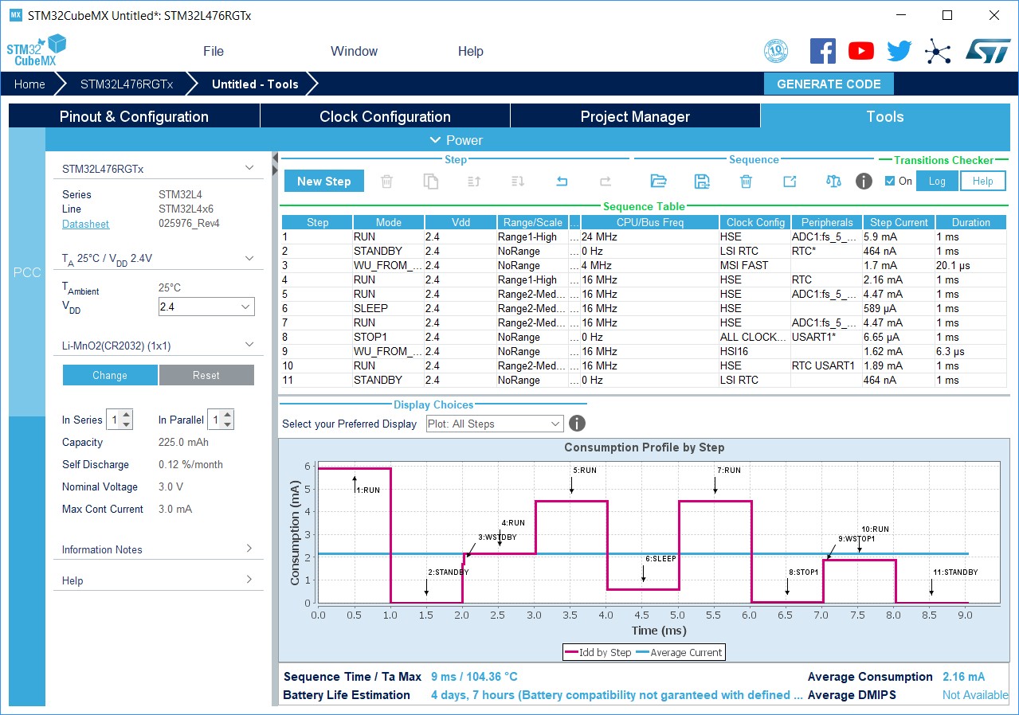Viewport: 1019px width, 715px height.
Task: Click the undo arrow icon
Action: [562, 182]
